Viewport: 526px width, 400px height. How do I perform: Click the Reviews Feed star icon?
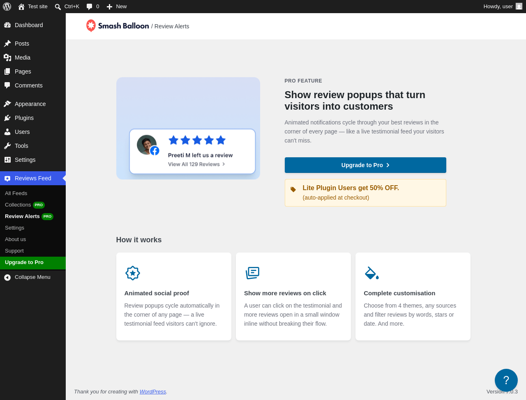7,178
